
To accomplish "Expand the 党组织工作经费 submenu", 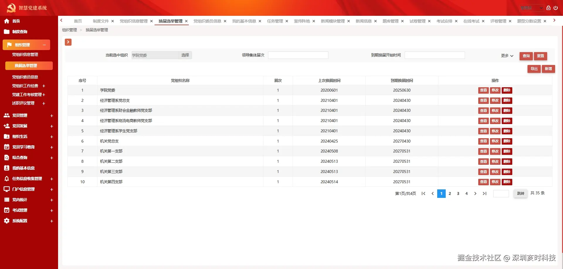I will (x=44, y=86).
